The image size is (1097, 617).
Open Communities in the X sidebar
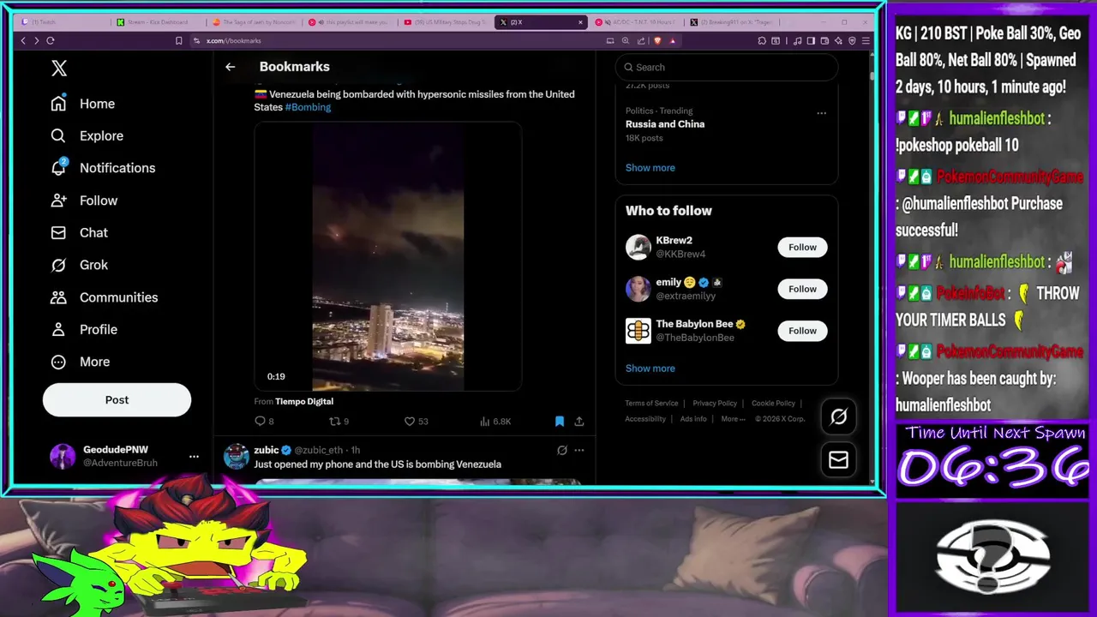coord(104,297)
